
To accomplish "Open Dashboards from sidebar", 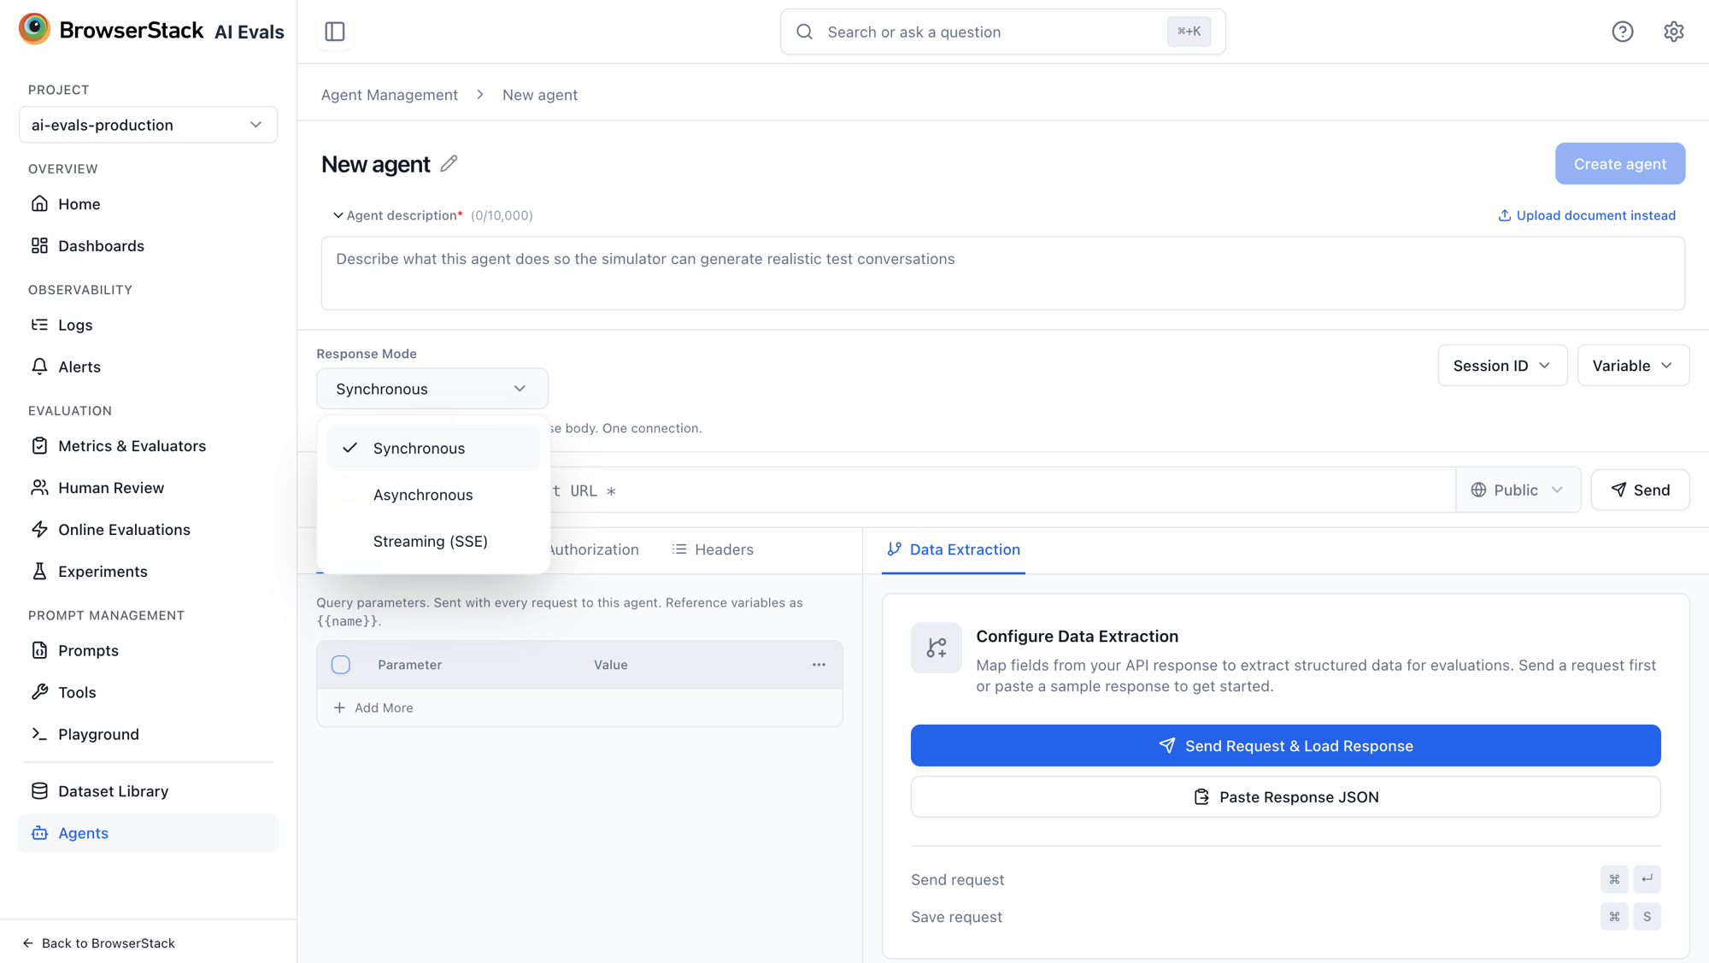I will (148, 246).
